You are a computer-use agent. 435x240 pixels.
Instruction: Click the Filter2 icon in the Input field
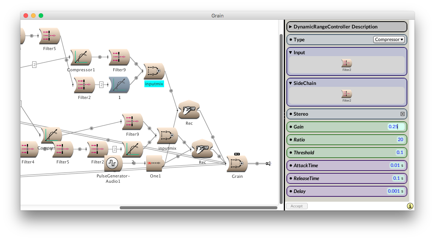click(347, 63)
